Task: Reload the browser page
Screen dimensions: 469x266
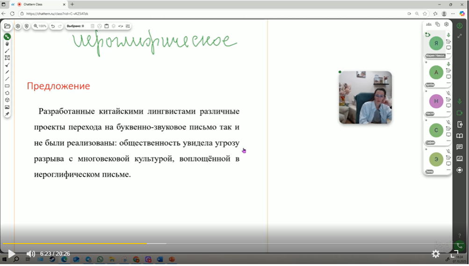Action: [x=12, y=14]
